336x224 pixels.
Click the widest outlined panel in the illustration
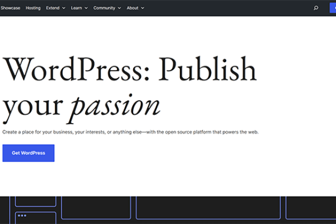(208, 207)
